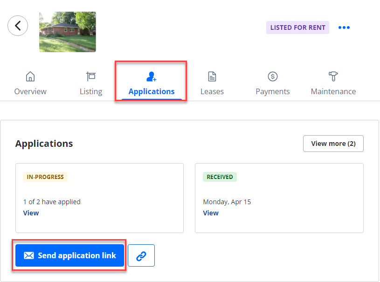380x282 pixels.
Task: Click the property photo thumbnail
Action: pos(67,32)
